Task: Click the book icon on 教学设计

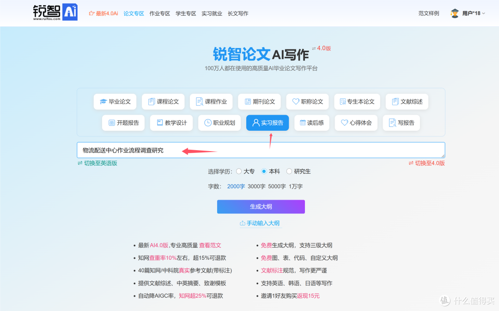Action: tap(160, 123)
